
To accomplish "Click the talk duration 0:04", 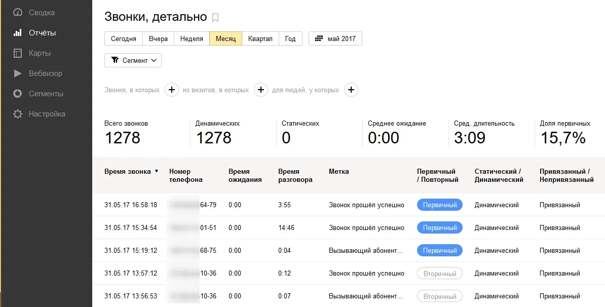I will pyautogui.click(x=284, y=250).
